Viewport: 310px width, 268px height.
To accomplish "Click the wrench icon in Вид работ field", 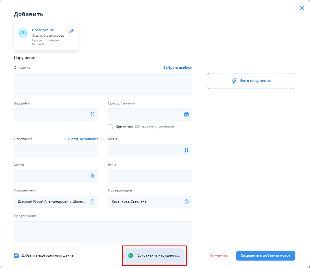I will point(92,114).
